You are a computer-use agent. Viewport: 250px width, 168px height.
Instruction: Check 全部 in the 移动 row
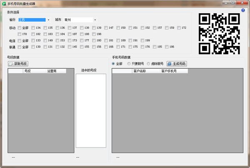(x=20, y=28)
